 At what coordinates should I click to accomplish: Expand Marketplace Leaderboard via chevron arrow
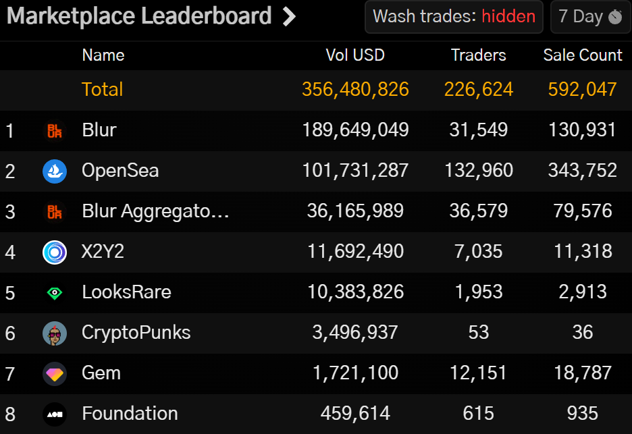point(289,16)
